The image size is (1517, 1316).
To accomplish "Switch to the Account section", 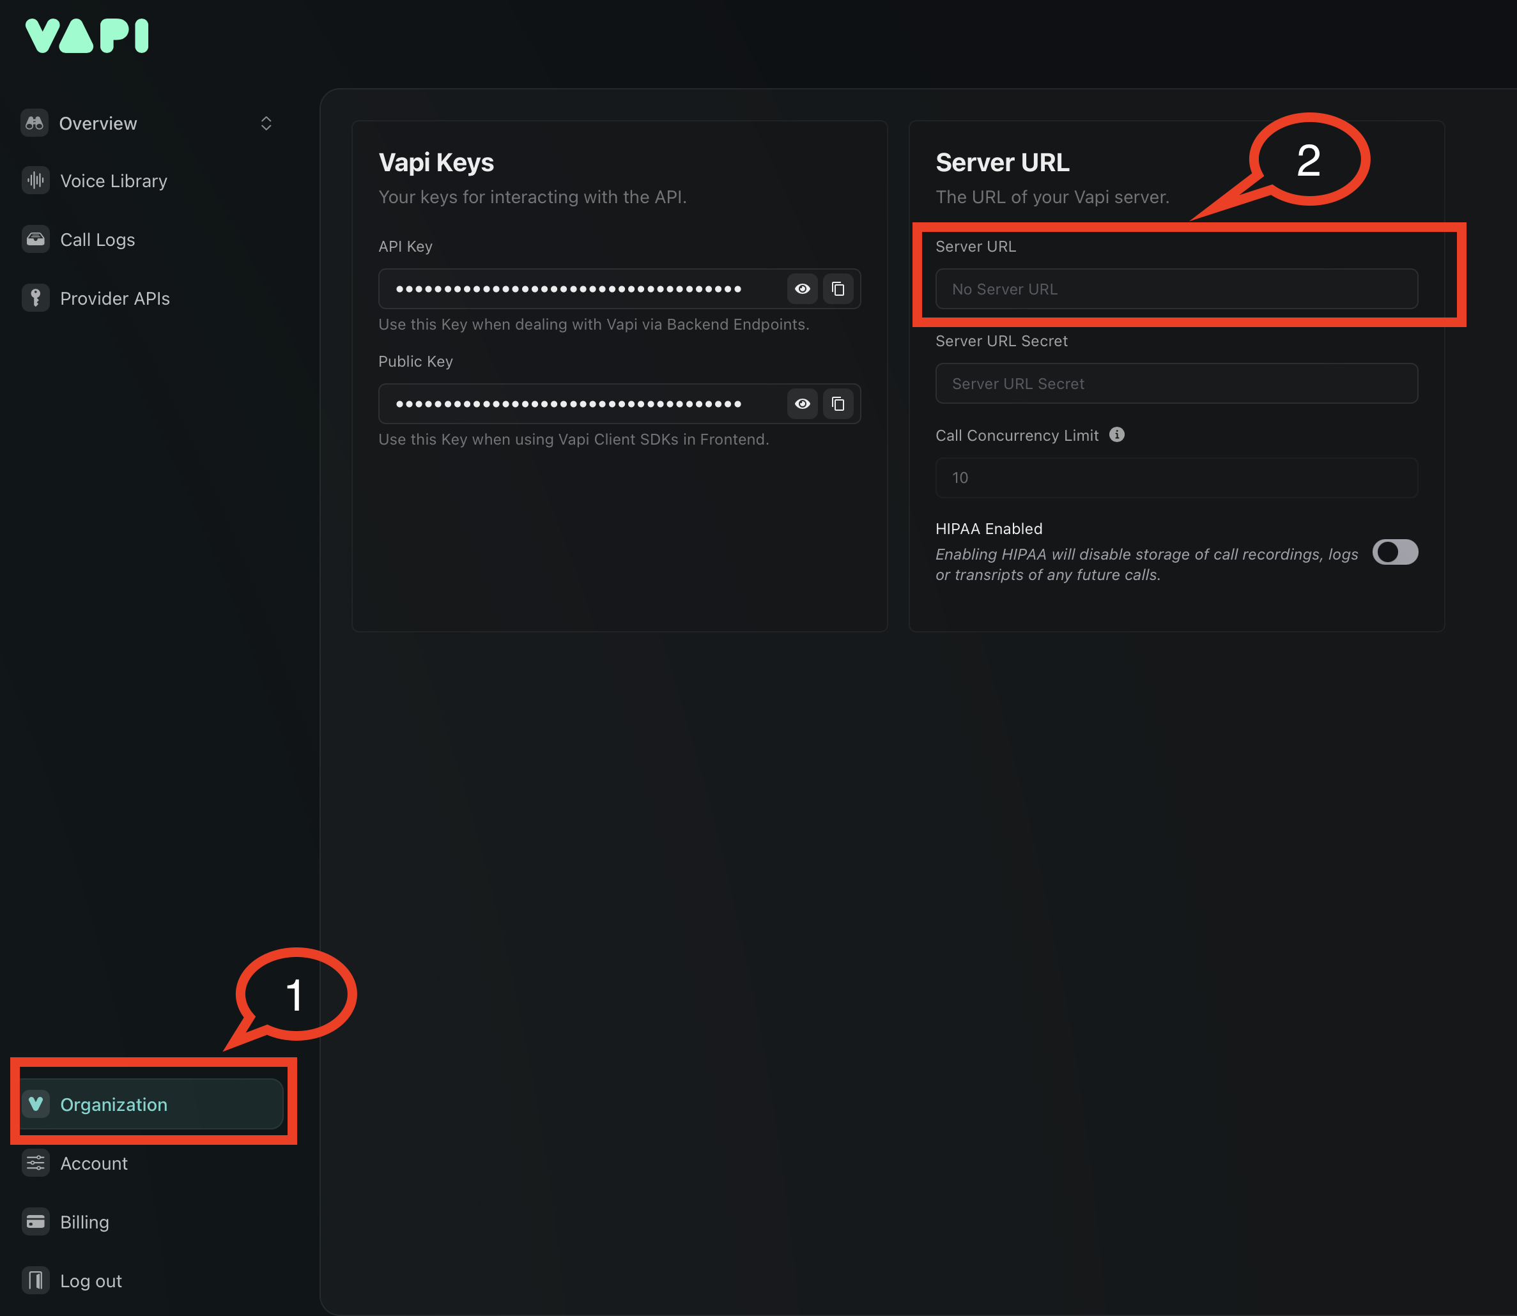I will [94, 1163].
